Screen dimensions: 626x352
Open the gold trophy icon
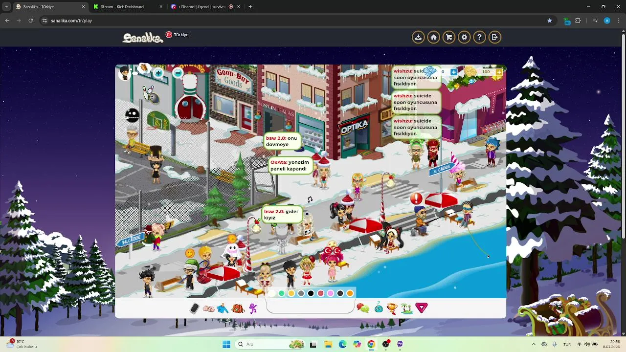click(392, 308)
